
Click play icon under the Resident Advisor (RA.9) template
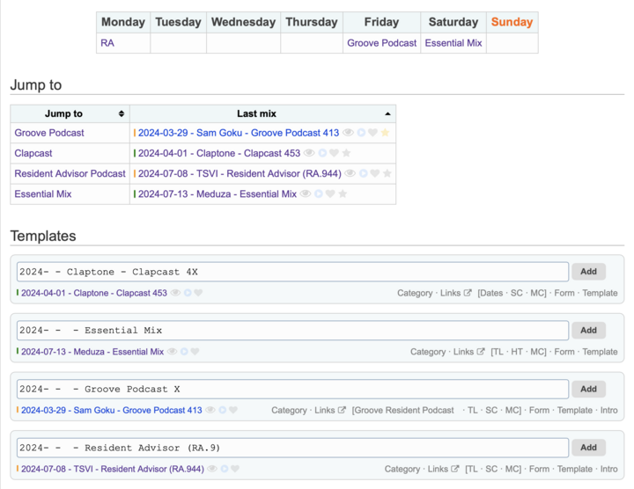(225, 469)
